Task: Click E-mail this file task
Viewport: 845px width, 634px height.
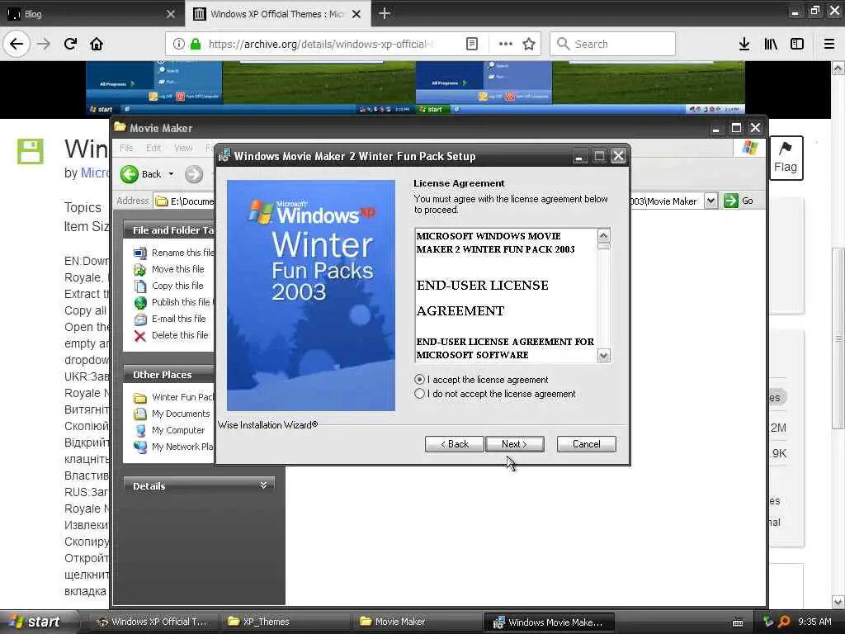Action: (170, 319)
